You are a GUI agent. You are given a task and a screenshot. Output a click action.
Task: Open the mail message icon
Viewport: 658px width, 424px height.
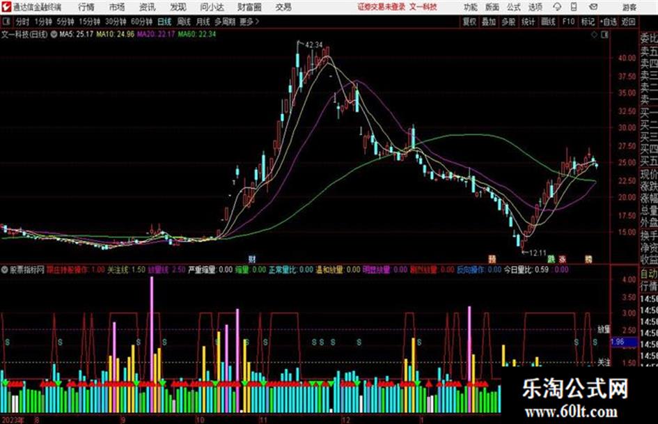point(593,7)
